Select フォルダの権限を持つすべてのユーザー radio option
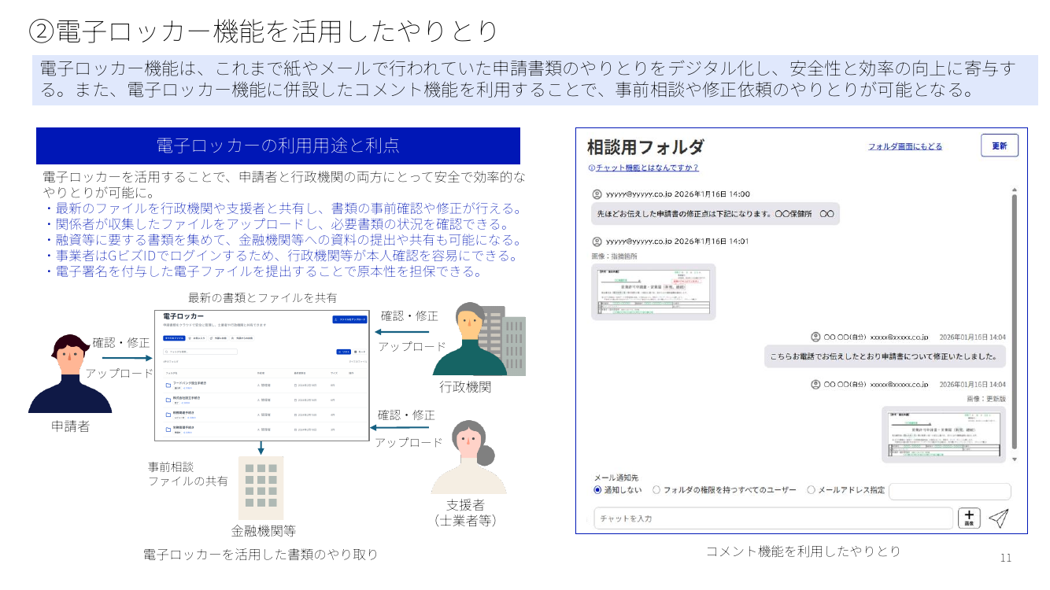The image size is (1050, 590). (656, 489)
